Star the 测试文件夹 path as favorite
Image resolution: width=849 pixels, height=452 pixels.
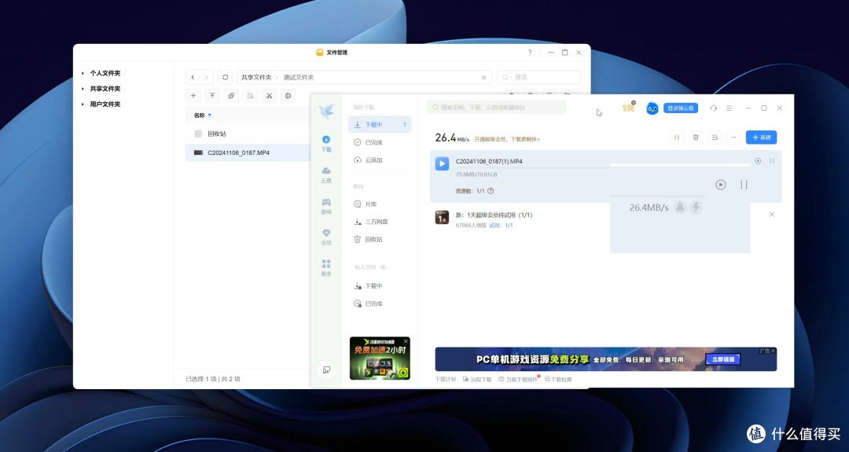pyautogui.click(x=484, y=77)
